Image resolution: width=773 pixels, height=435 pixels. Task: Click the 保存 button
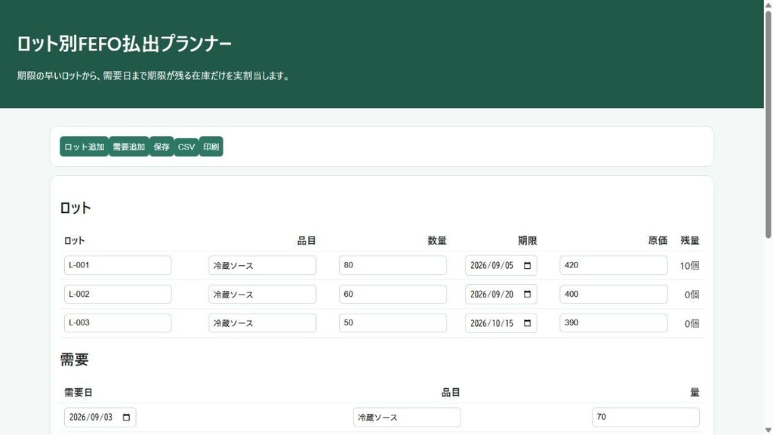[x=162, y=147]
